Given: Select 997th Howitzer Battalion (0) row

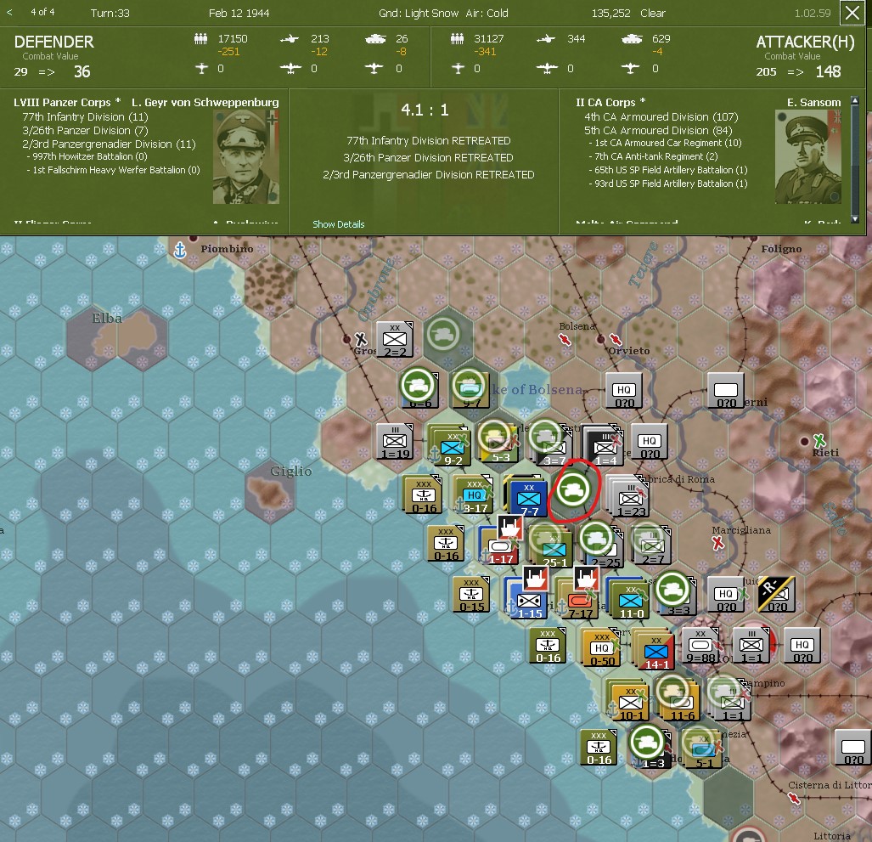Looking at the screenshot, I should pos(87,156).
